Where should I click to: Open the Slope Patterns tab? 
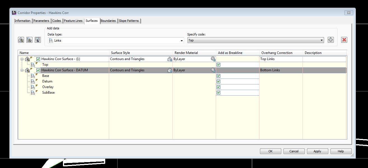pos(129,21)
